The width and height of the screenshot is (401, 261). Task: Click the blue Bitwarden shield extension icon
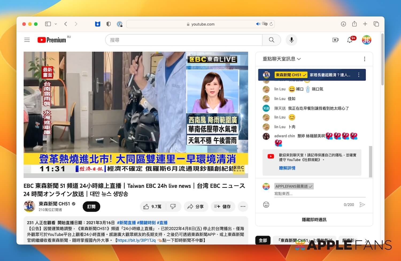click(x=98, y=24)
